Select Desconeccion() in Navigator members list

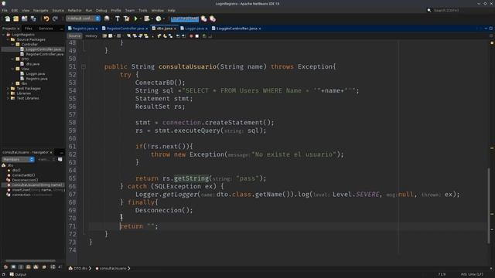click(x=25, y=180)
